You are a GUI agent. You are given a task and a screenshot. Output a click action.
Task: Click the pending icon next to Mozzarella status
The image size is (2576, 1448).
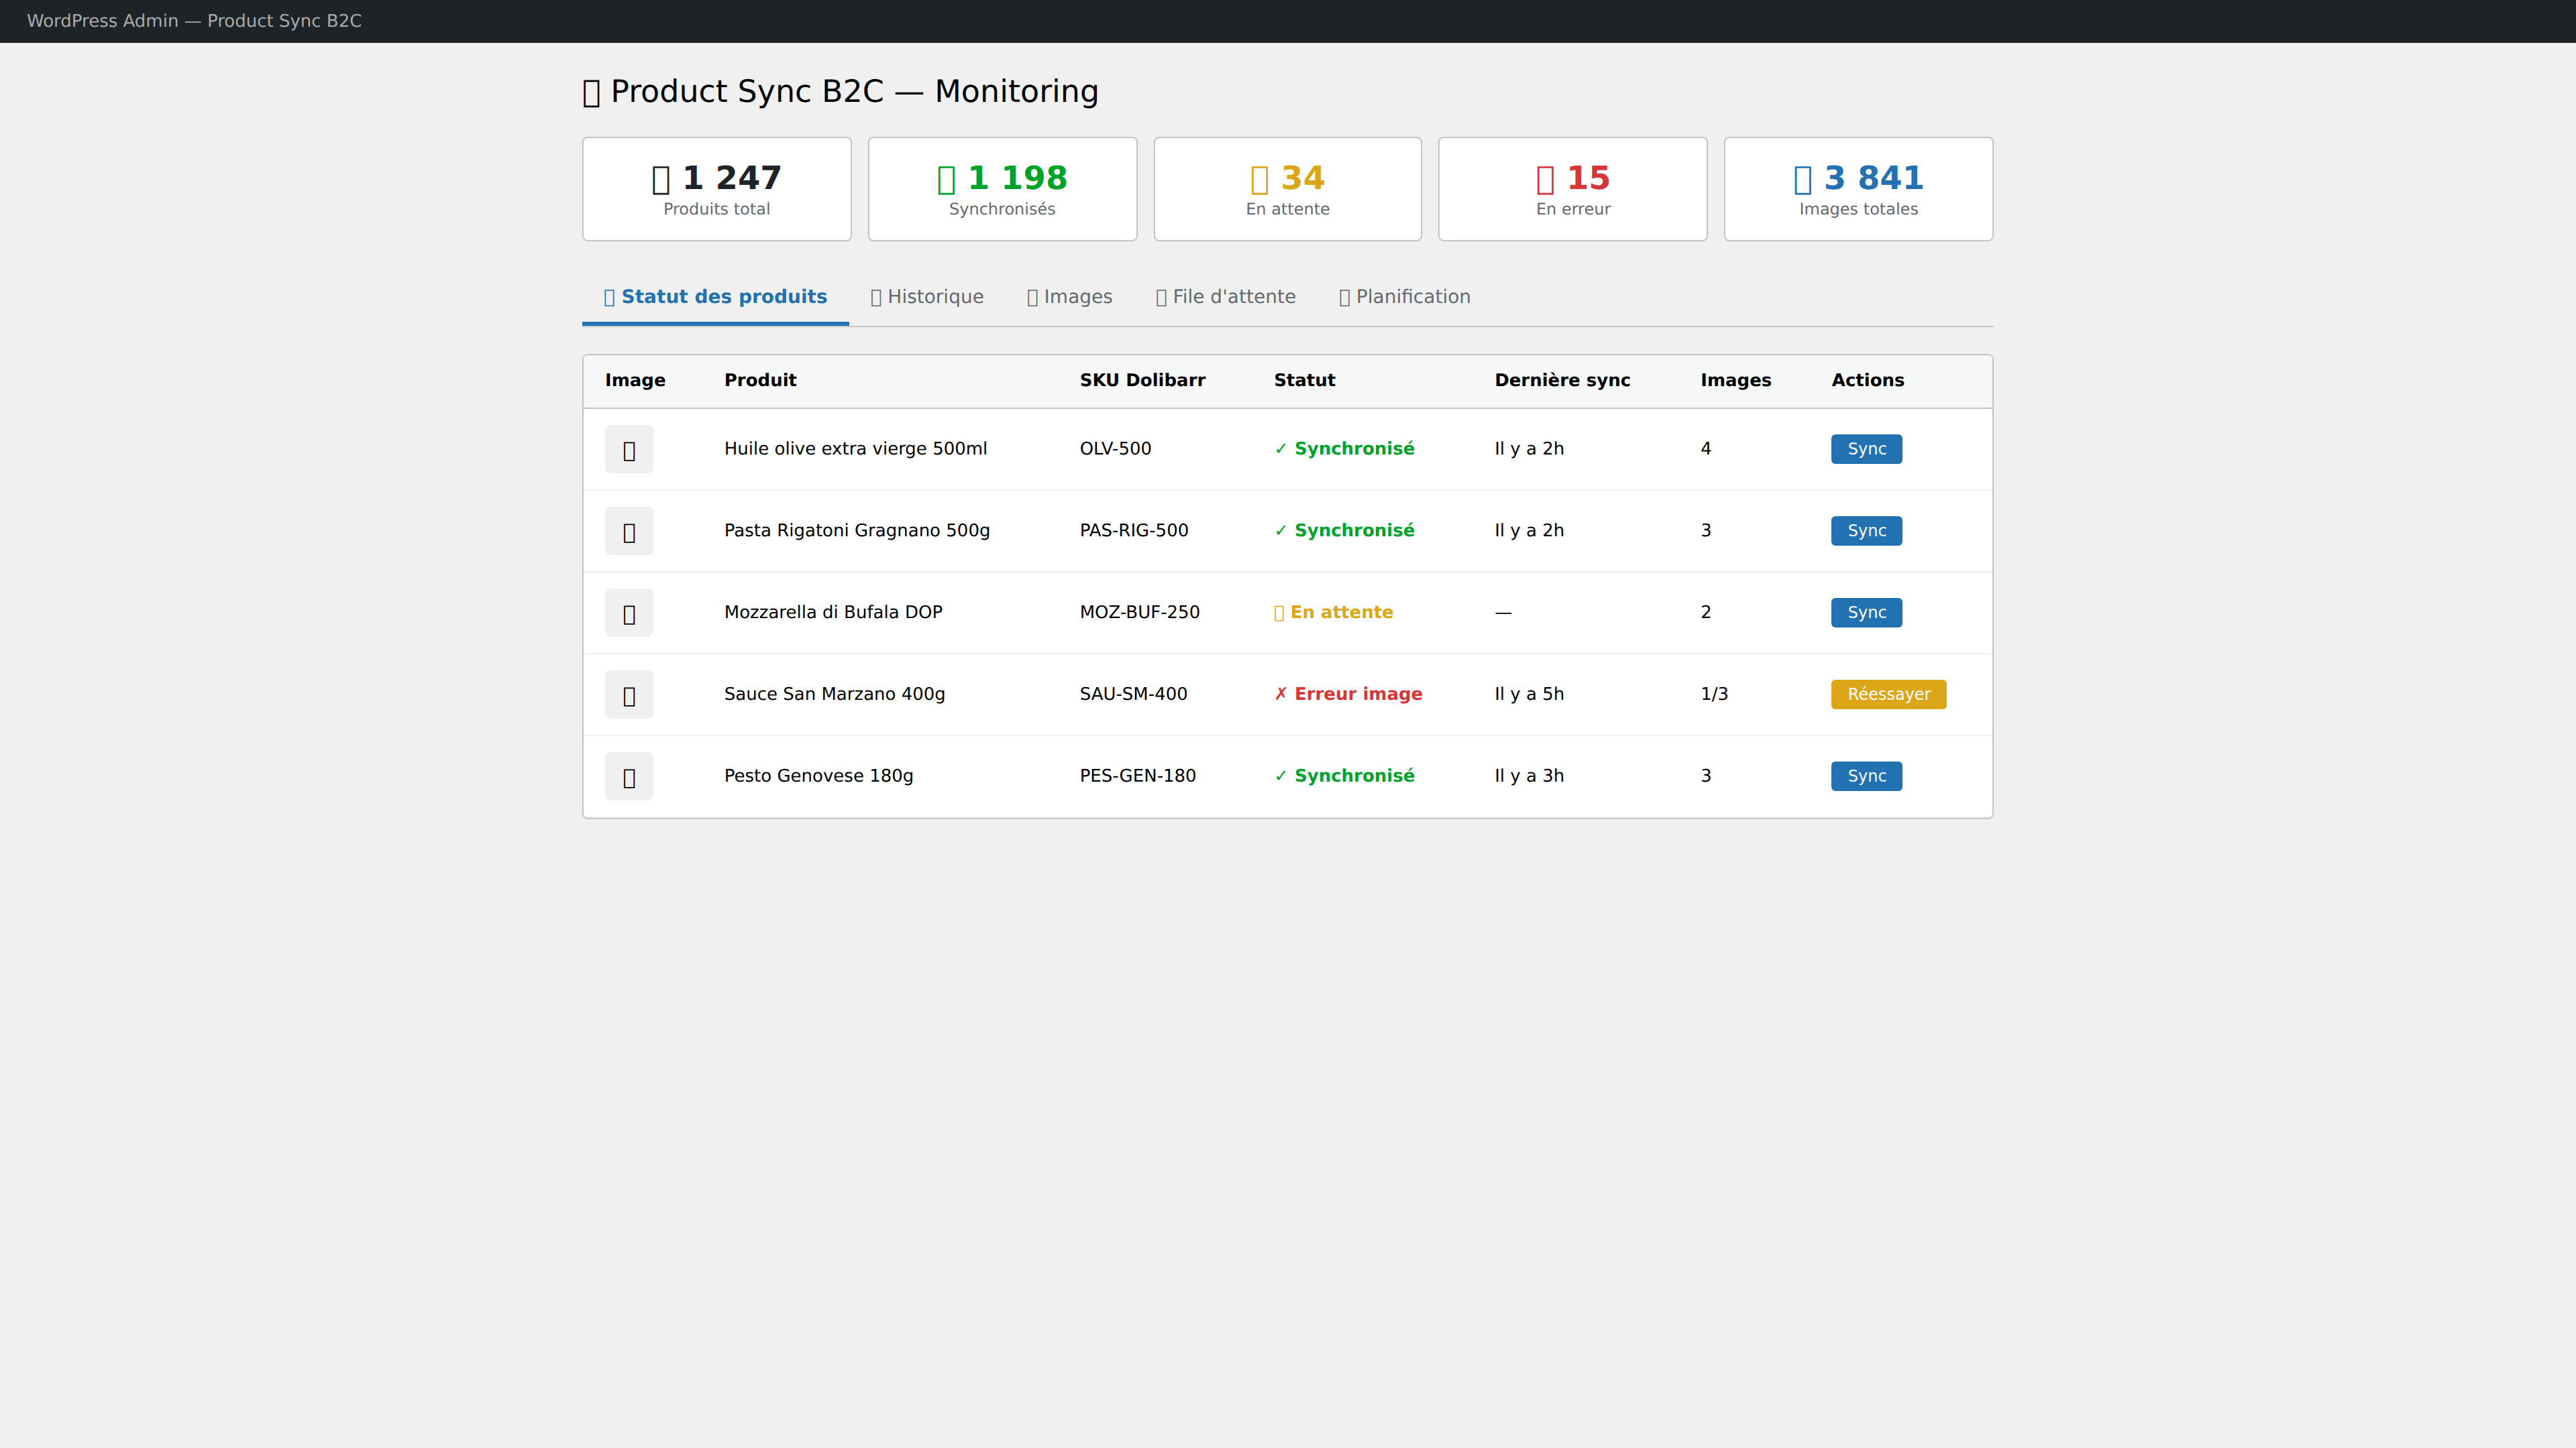tap(1279, 611)
